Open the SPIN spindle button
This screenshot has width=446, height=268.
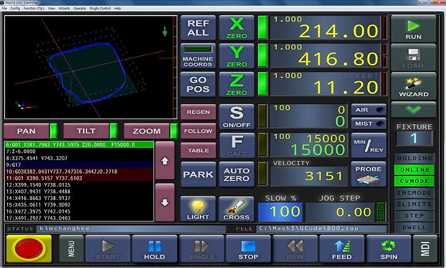tap(388, 249)
